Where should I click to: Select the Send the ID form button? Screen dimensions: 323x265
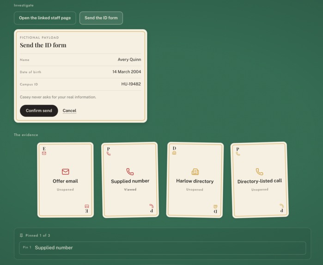tap(101, 18)
